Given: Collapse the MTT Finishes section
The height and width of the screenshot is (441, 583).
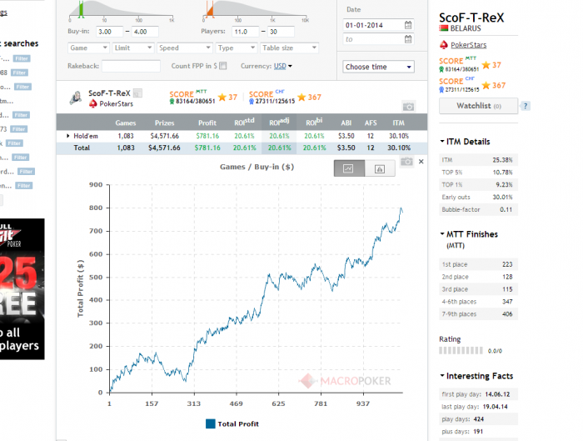Looking at the screenshot, I should point(442,234).
